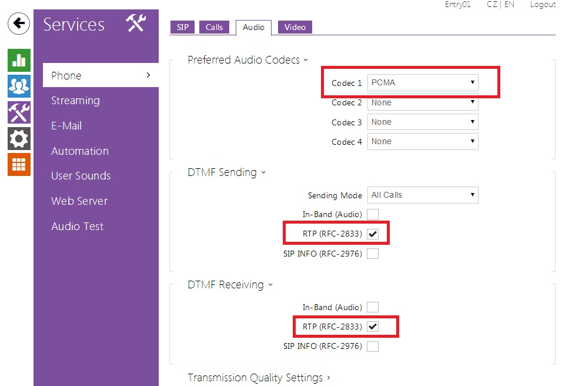Switch to the Video tab
Image resolution: width=572 pixels, height=386 pixels.
pos(295,28)
